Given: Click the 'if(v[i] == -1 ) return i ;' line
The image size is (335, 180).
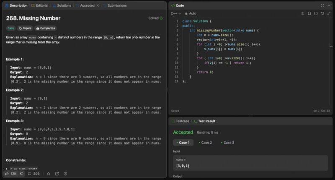Looking at the screenshot, I should 227,63.
